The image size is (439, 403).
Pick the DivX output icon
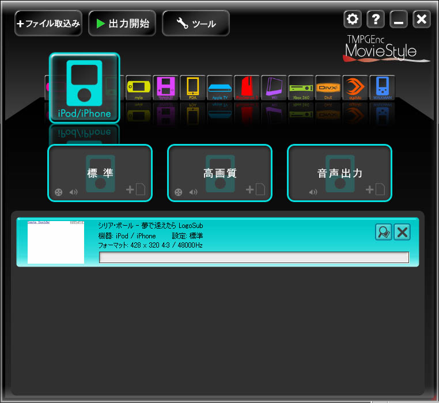click(328, 88)
